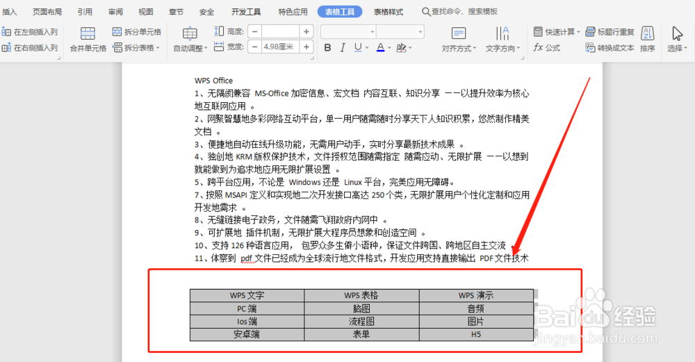Click table cell WPS 演示
Viewport: 695px width, 362px height.
point(476,295)
